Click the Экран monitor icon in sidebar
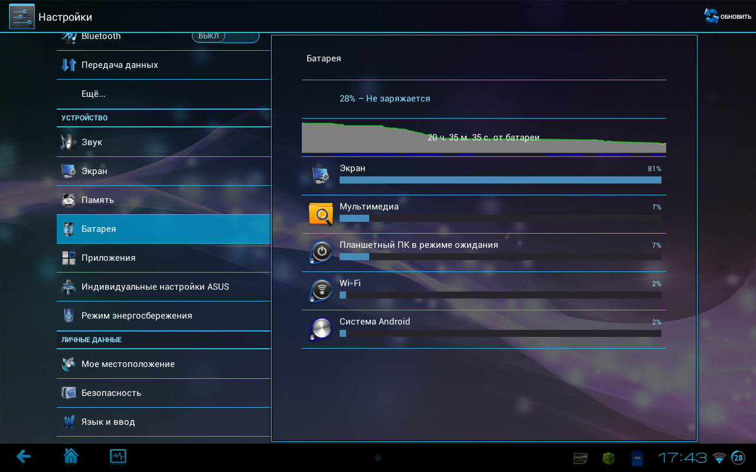This screenshot has width=756, height=472. [69, 171]
